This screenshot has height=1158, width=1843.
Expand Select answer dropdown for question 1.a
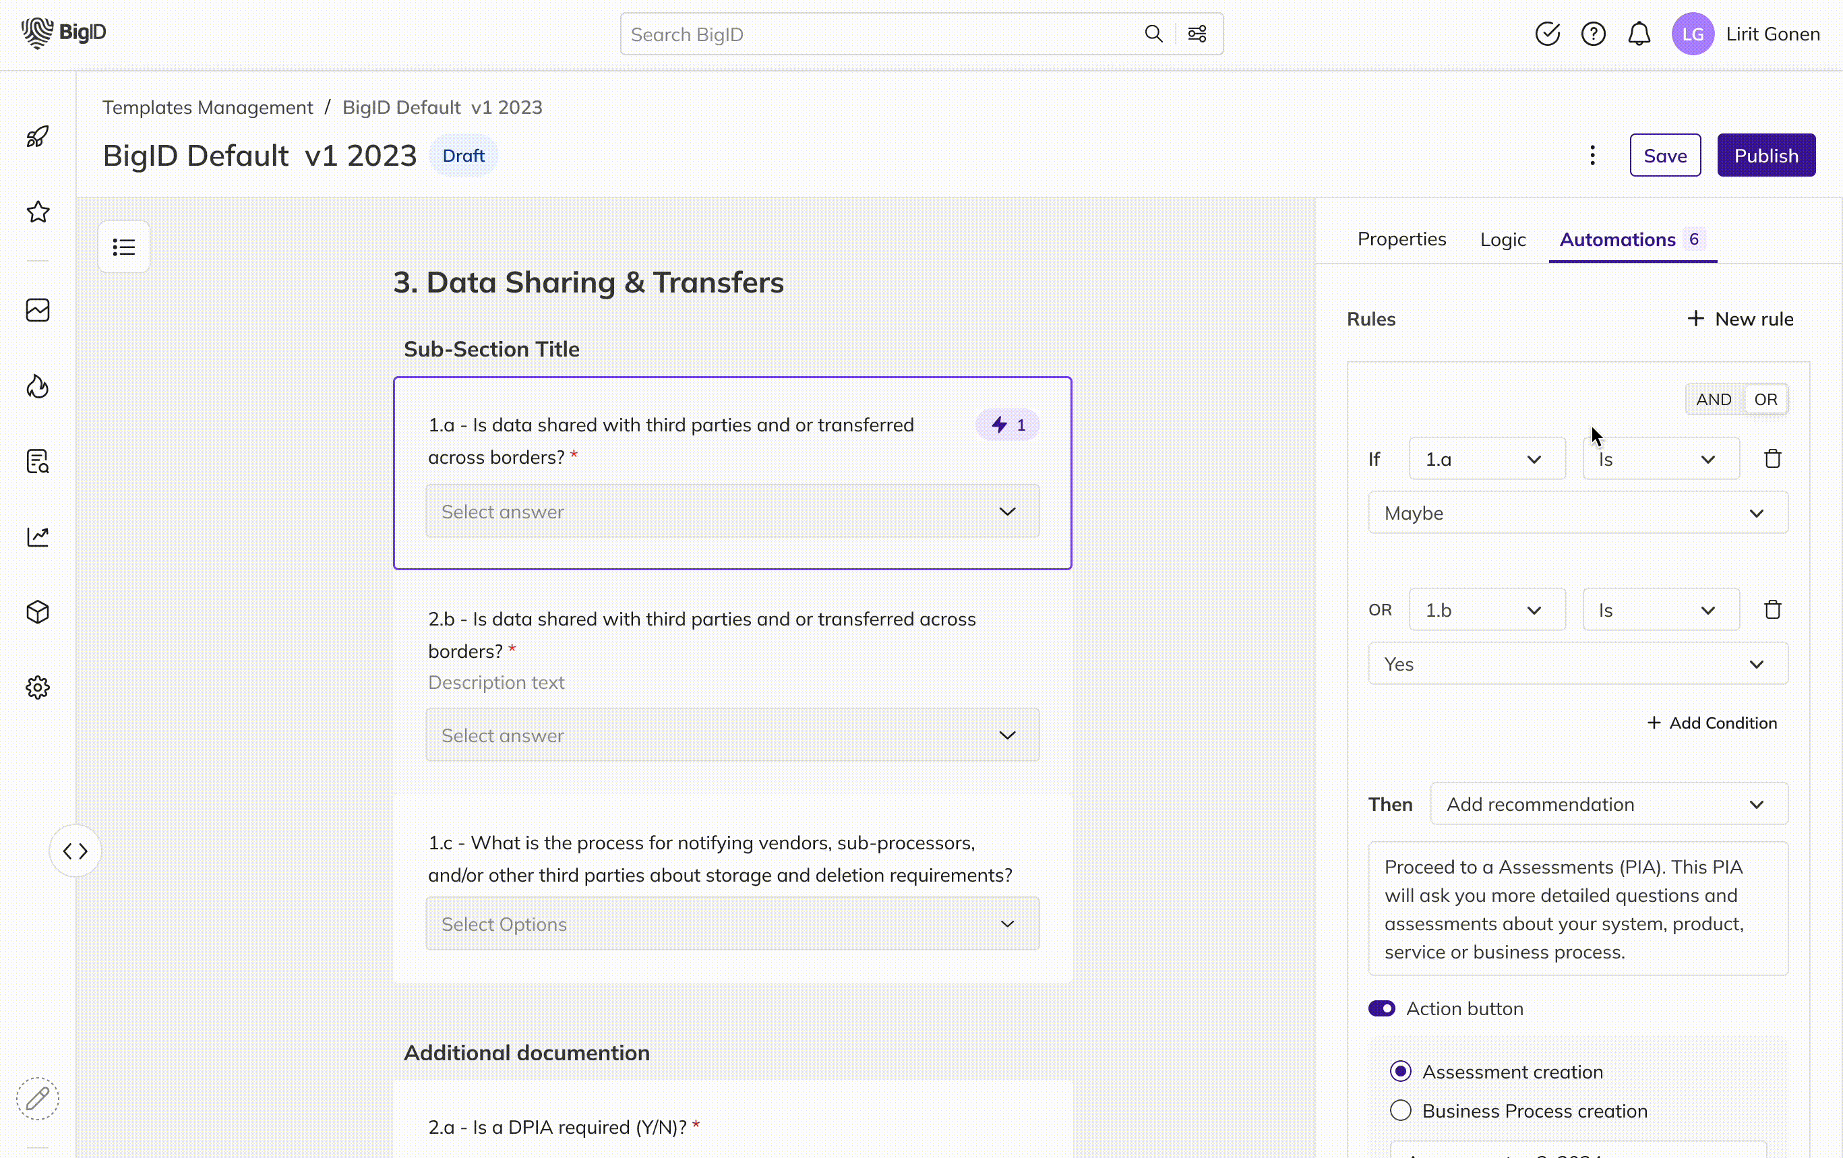coord(731,512)
